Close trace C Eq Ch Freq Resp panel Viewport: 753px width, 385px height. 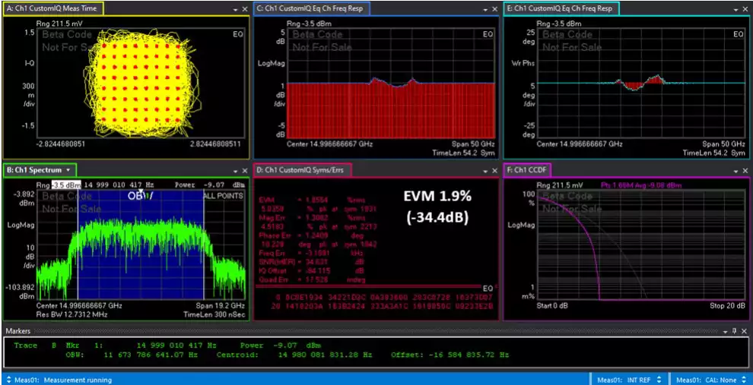(x=494, y=10)
